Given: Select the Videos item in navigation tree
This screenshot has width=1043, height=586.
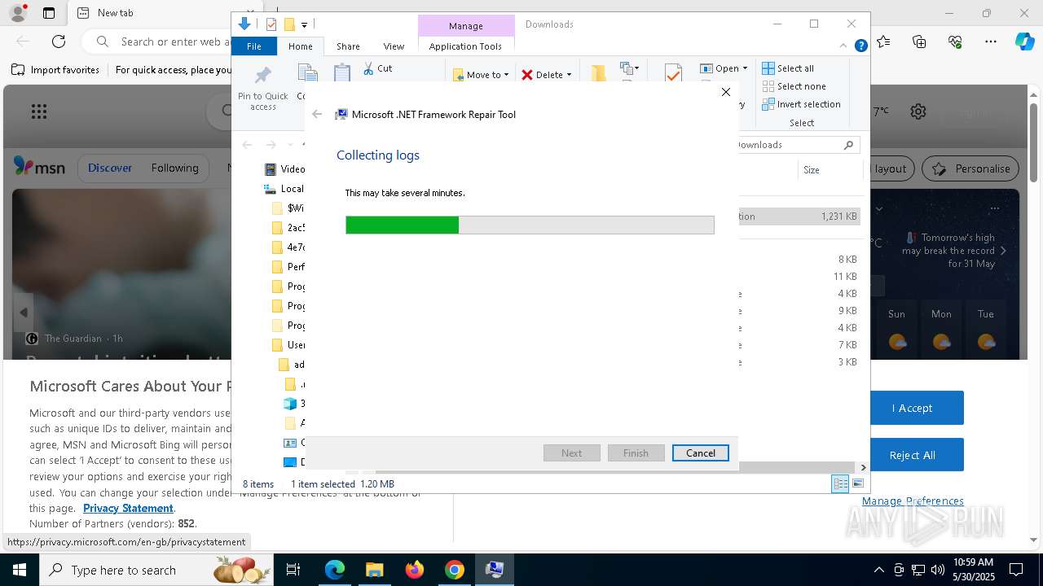Looking at the screenshot, I should (285, 169).
